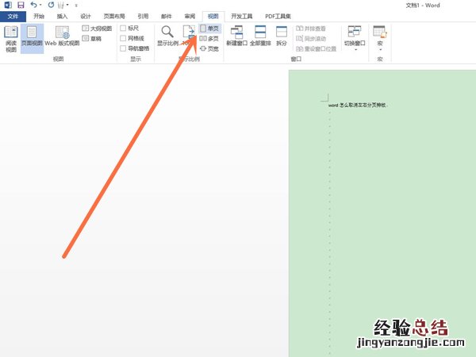The image size is (476, 357).
Task: Click the Save icon in quick access toolbar
Action: (21, 6)
